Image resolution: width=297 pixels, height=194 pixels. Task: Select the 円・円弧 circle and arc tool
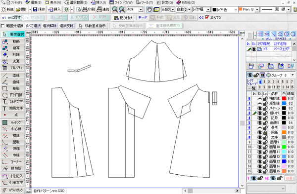(13, 95)
